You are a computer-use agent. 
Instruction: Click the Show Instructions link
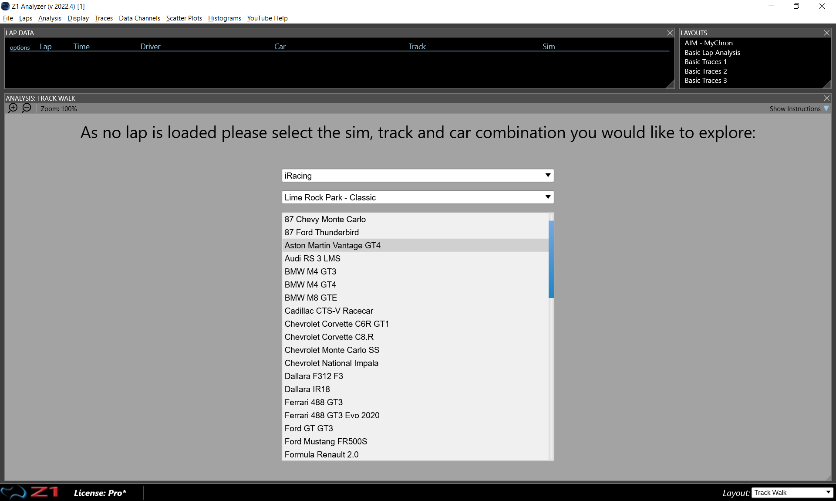pos(795,108)
